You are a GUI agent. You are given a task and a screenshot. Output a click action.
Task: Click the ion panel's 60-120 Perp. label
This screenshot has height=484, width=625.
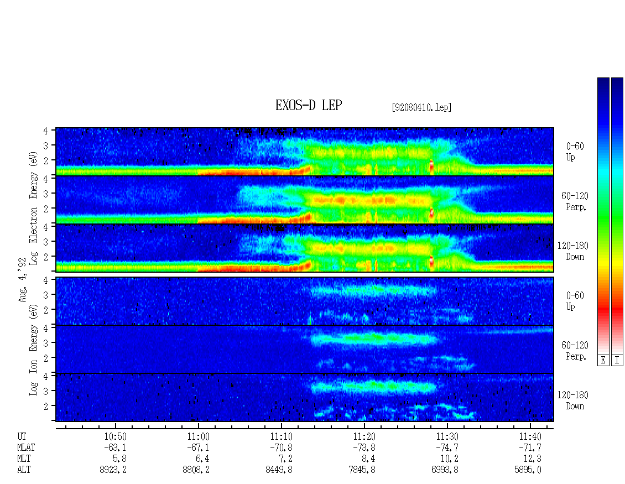coord(575,351)
